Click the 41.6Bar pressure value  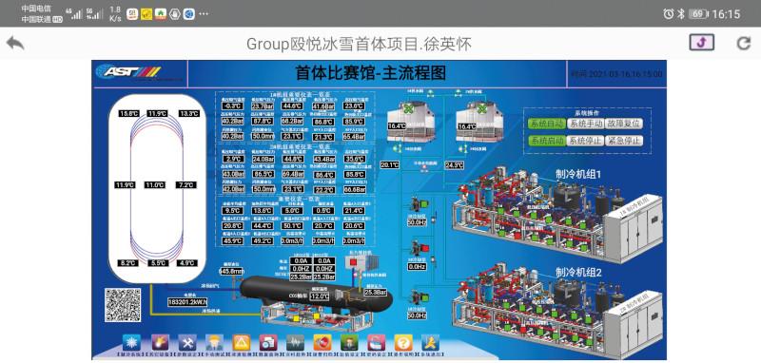pos(323,106)
